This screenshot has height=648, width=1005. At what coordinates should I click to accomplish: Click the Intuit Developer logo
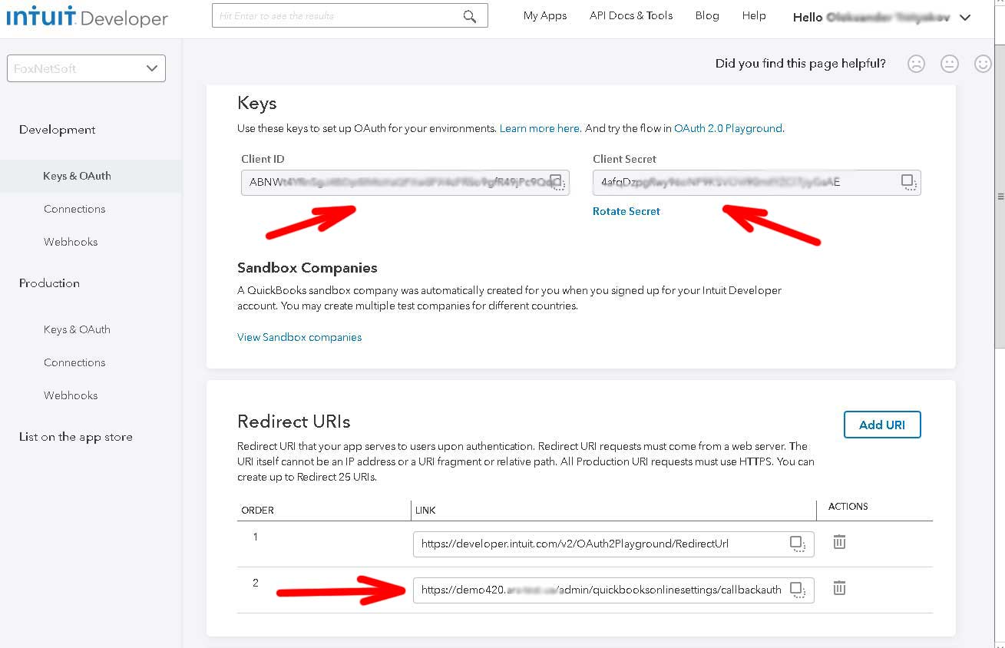(87, 17)
